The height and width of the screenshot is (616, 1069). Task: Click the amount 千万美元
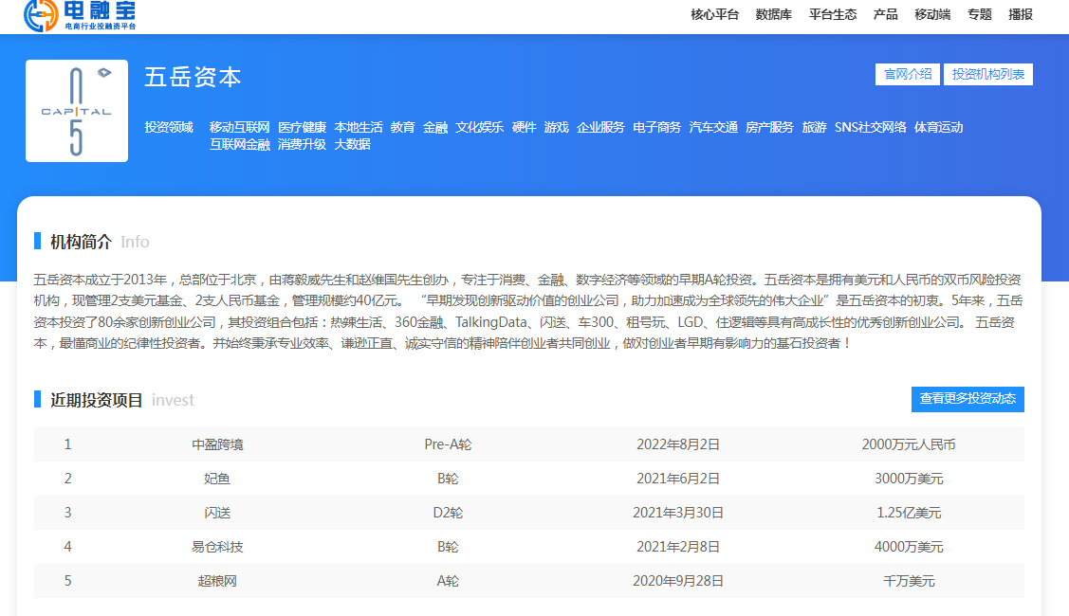click(909, 581)
